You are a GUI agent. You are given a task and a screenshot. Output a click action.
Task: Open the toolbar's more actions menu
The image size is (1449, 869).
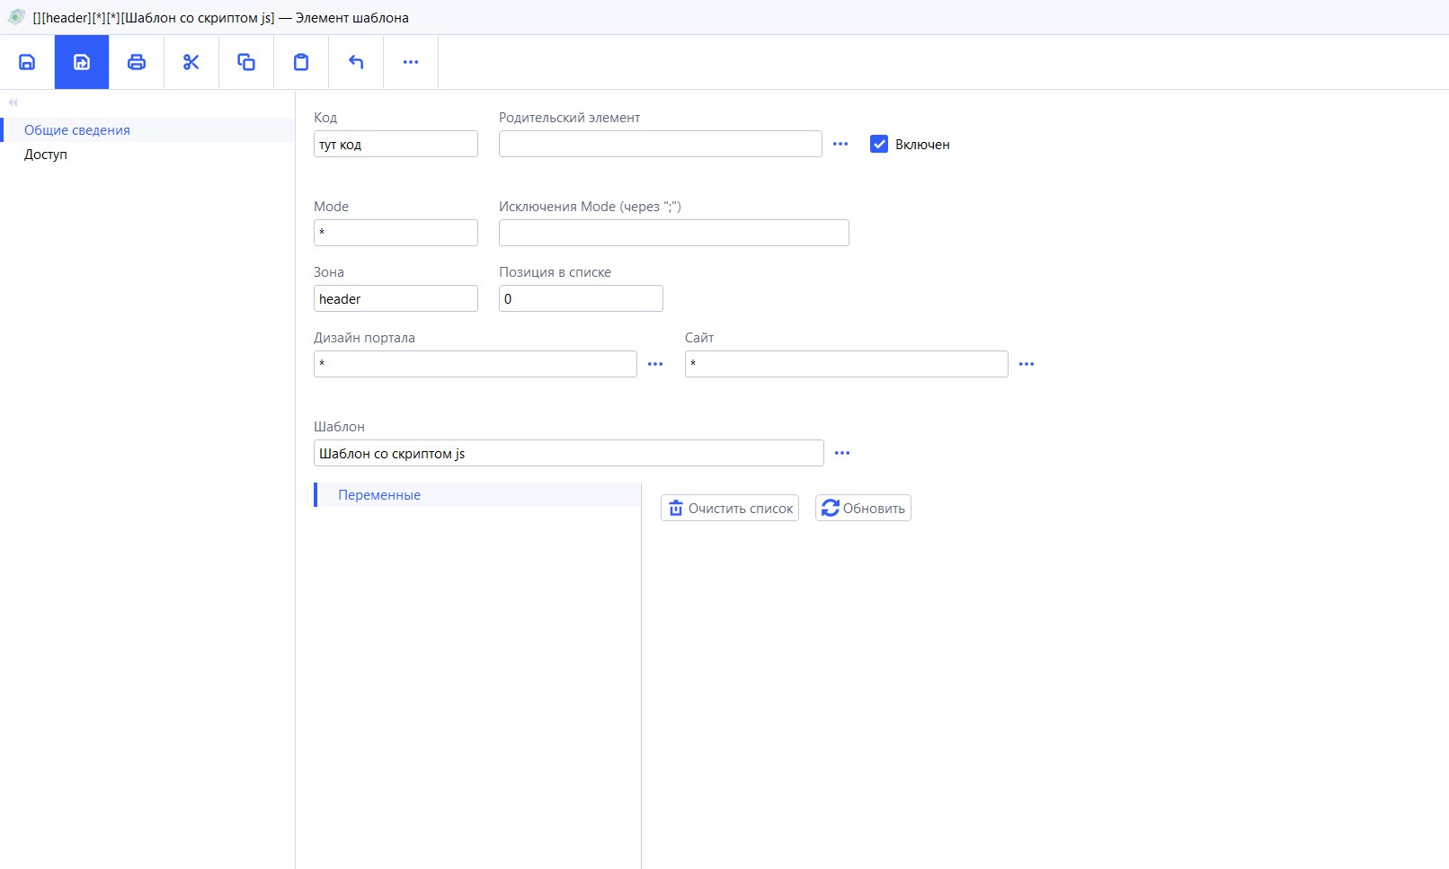[411, 62]
